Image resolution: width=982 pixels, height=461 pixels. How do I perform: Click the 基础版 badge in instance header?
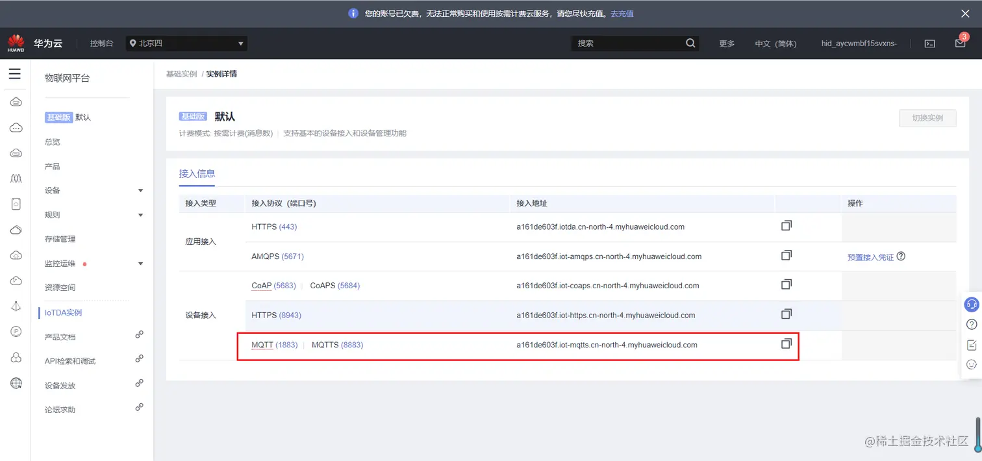tap(194, 116)
